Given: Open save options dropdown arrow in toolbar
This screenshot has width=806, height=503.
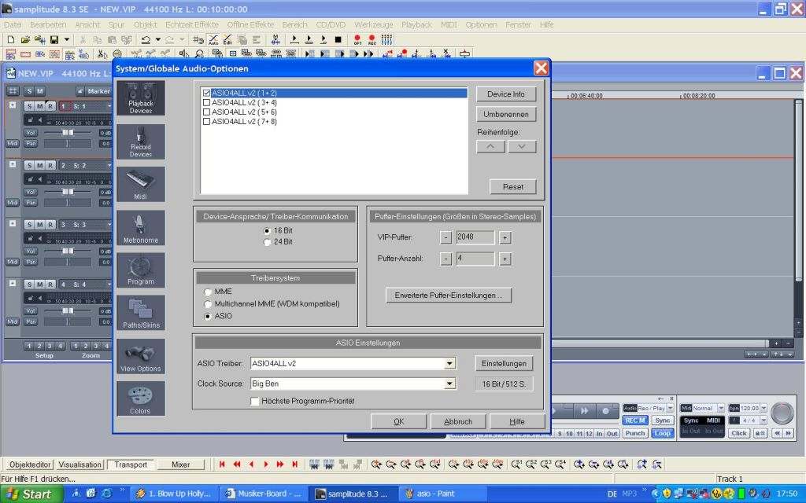Looking at the screenshot, I should pyautogui.click(x=66, y=39).
